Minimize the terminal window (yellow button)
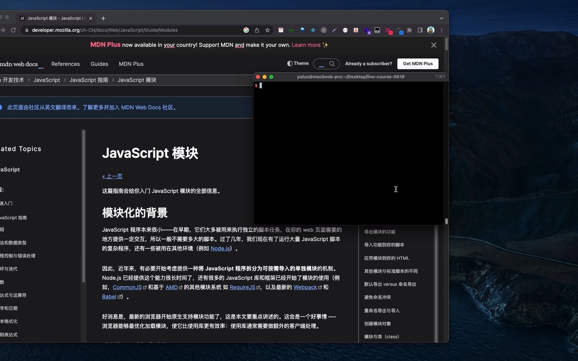The image size is (578, 361). 265,77
